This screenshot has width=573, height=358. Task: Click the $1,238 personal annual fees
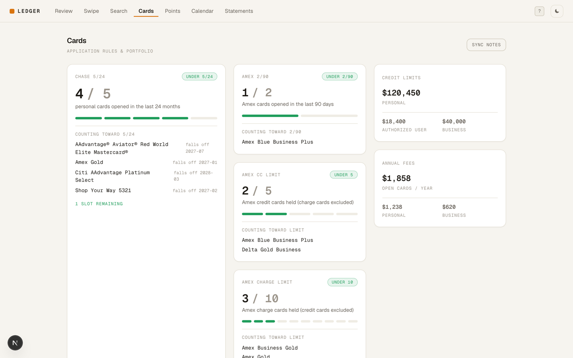(392, 207)
